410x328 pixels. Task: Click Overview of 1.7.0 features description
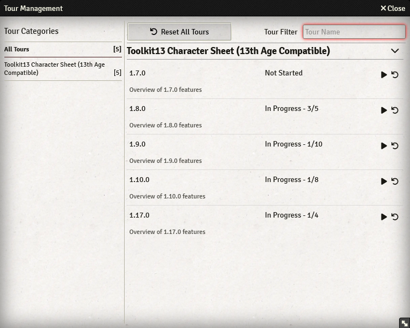click(x=166, y=90)
